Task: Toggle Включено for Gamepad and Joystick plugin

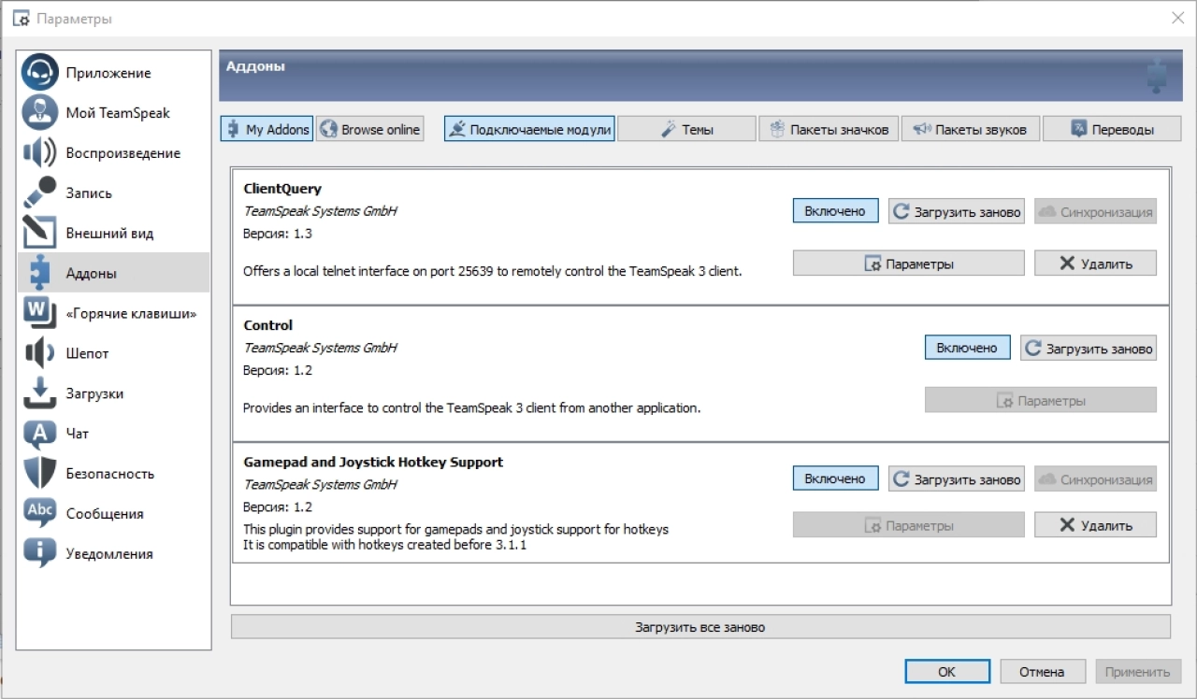Action: click(835, 478)
